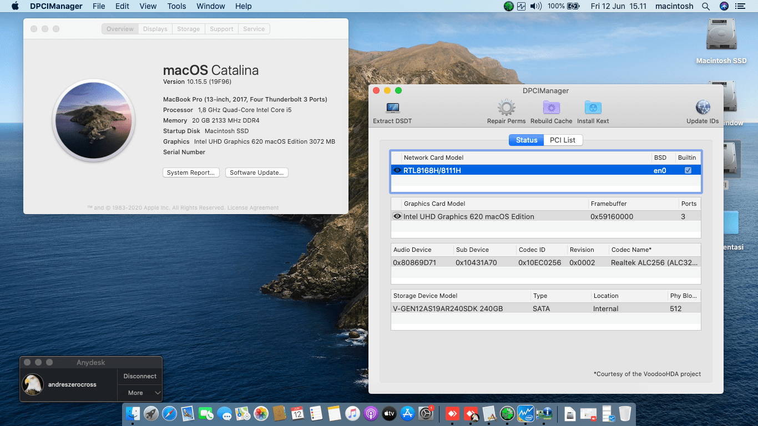Image resolution: width=758 pixels, height=426 pixels.
Task: Open Intel Power Gadget from the Dock
Action: (x=525, y=414)
